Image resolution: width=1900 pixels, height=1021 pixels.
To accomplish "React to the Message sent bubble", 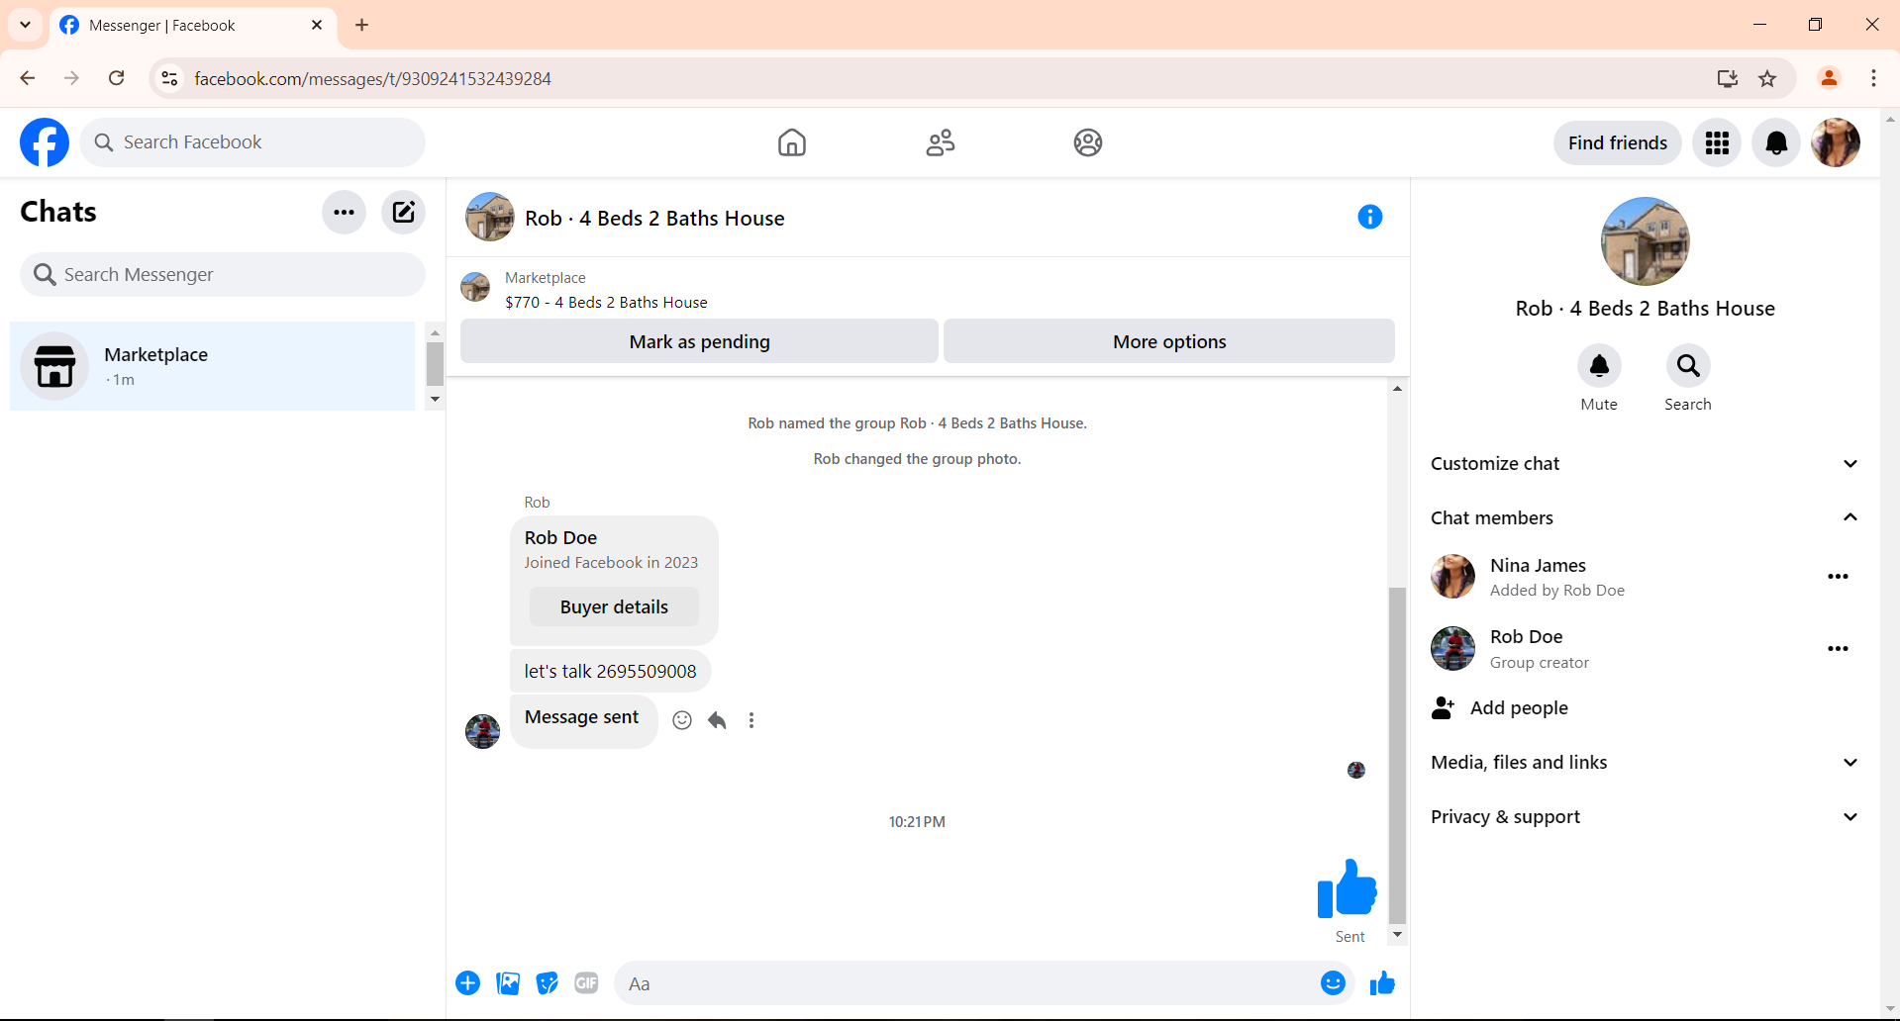I will coord(682,720).
